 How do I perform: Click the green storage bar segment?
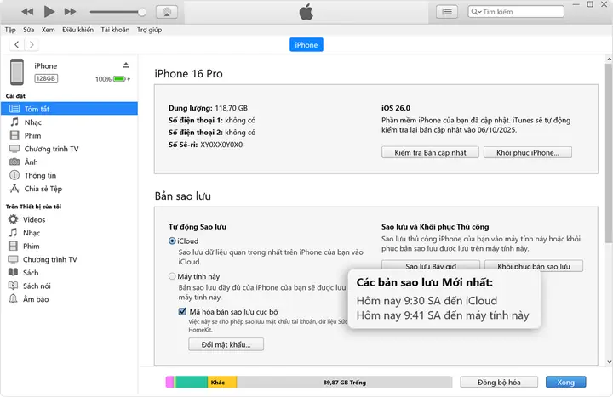[x=191, y=383]
